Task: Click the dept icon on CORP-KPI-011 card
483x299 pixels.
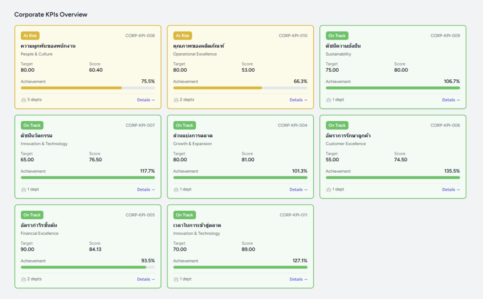Action: point(176,279)
